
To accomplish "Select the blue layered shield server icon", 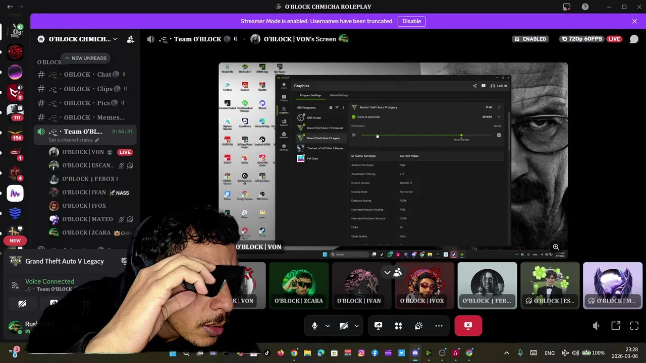I will [x=15, y=213].
